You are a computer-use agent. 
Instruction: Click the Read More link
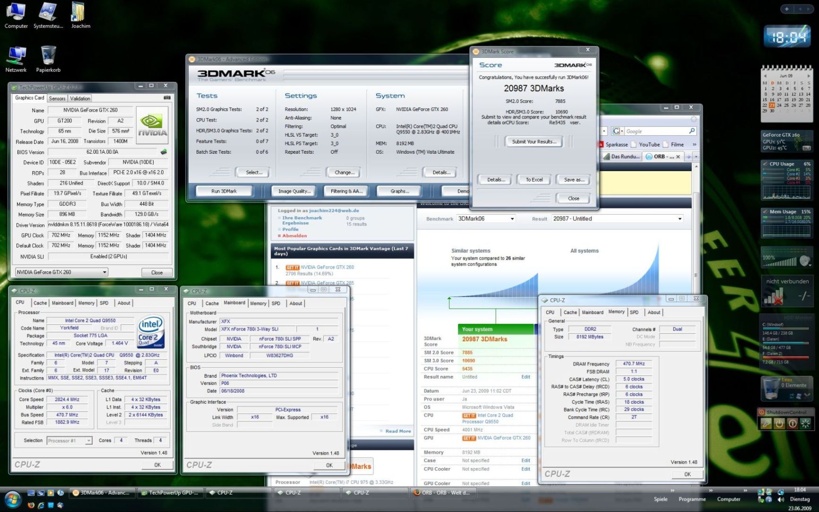398,431
